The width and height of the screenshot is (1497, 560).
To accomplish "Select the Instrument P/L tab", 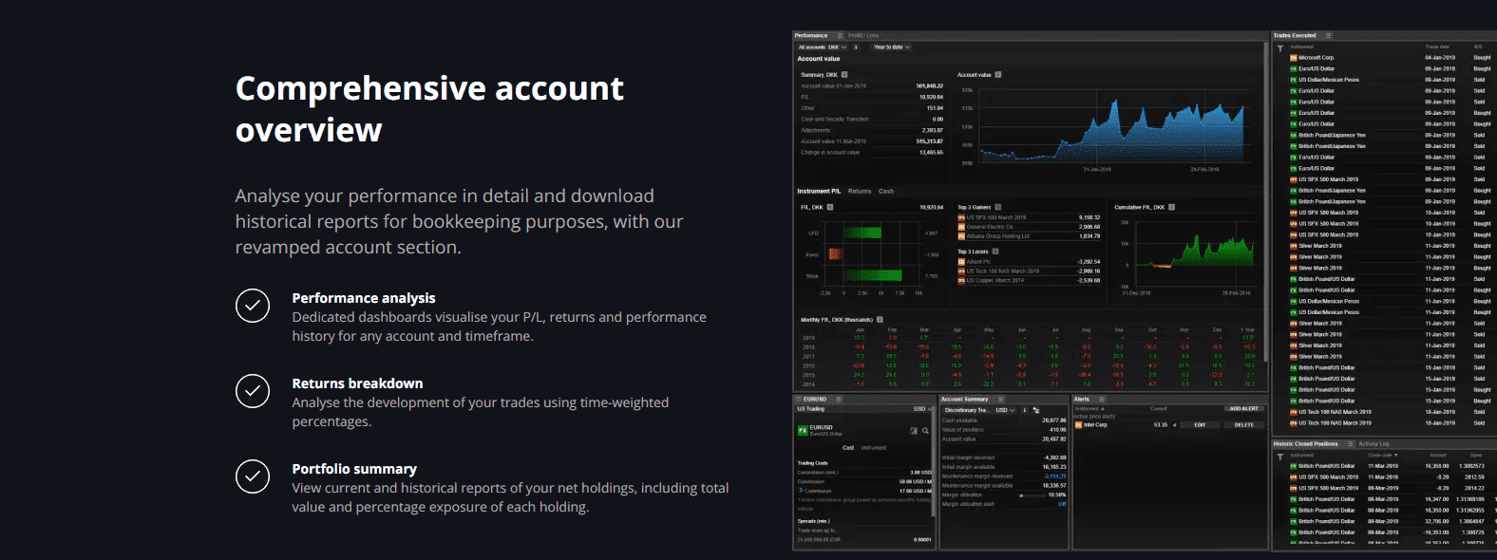I will pyautogui.click(x=819, y=191).
